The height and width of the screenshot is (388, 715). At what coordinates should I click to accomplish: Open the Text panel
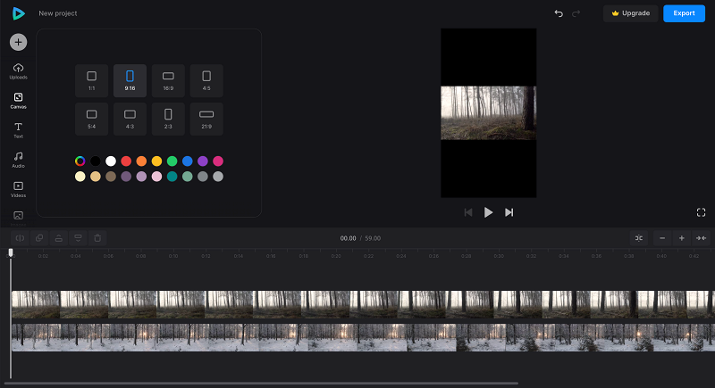pos(18,130)
